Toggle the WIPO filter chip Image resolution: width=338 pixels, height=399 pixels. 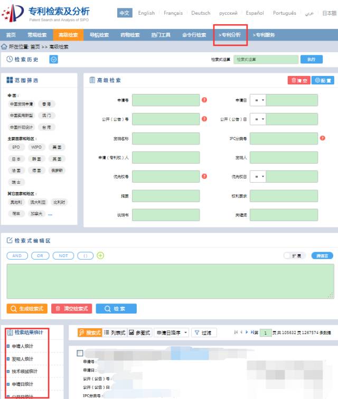point(36,147)
